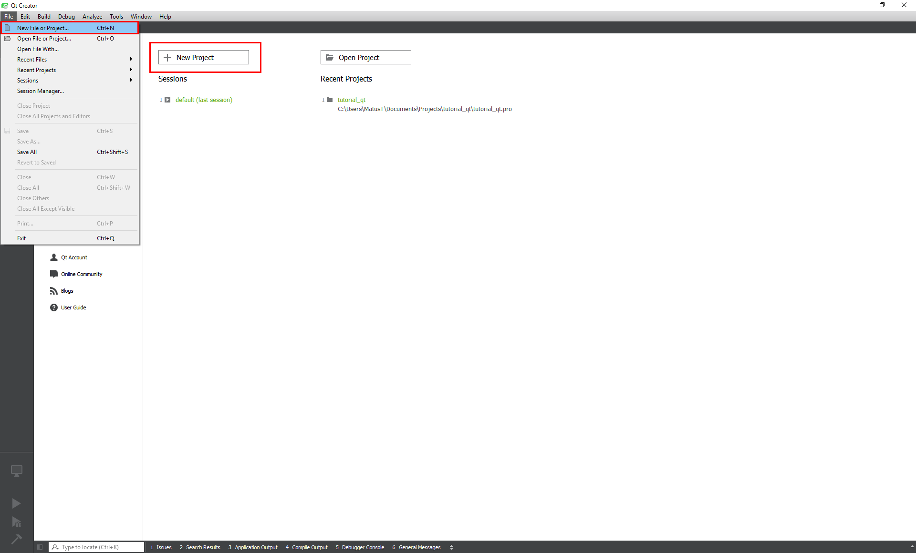Click the locator magnifier icon
The width and height of the screenshot is (916, 553).
(x=55, y=547)
